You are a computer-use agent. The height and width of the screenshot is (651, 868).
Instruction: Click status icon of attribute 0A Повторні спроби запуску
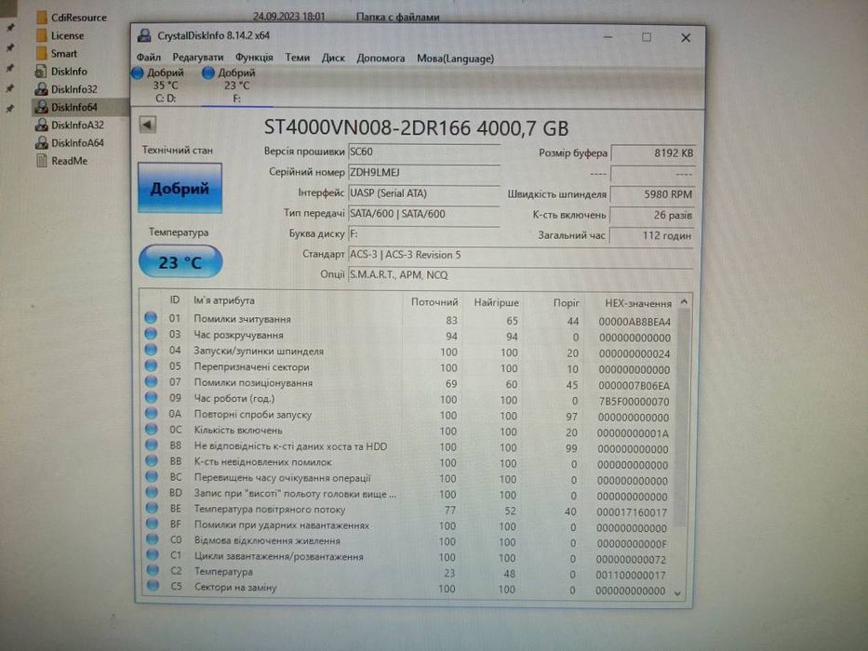[151, 413]
